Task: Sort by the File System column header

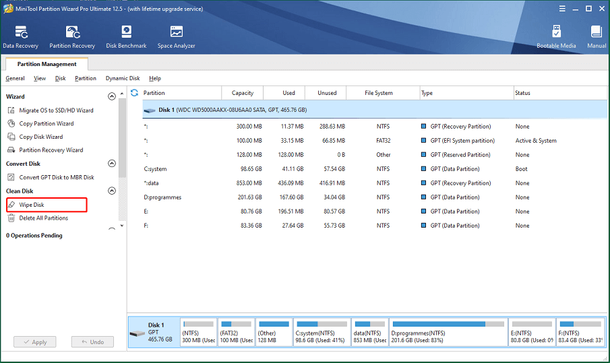Action: tap(384, 93)
